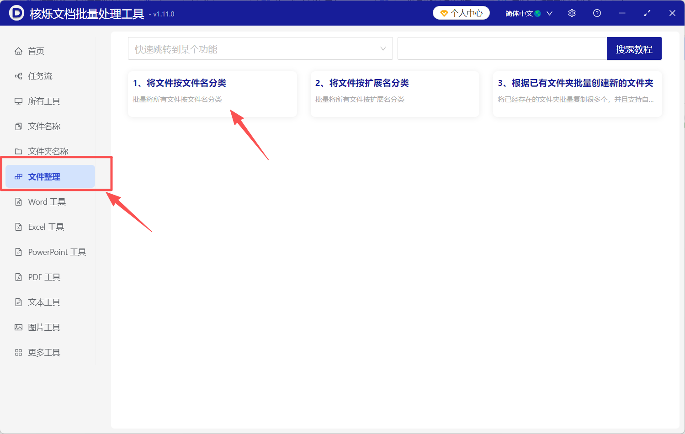Click the 图片工具 image tools icon
The width and height of the screenshot is (685, 434).
(18, 327)
